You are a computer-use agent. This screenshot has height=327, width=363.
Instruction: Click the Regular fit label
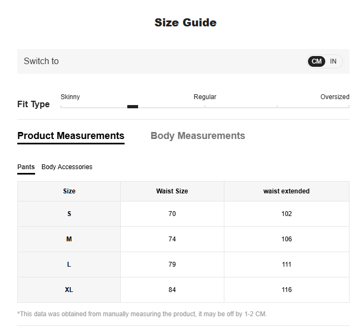coord(205,97)
